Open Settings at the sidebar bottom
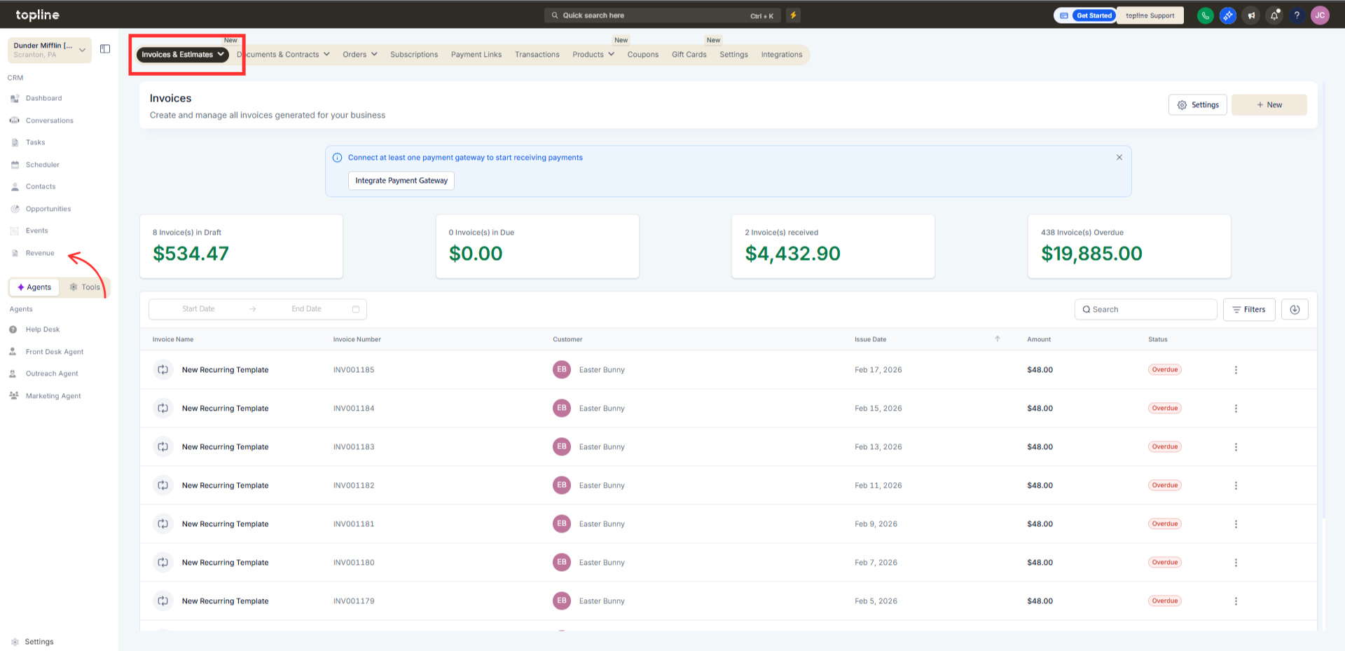This screenshot has height=651, width=1345. click(39, 642)
